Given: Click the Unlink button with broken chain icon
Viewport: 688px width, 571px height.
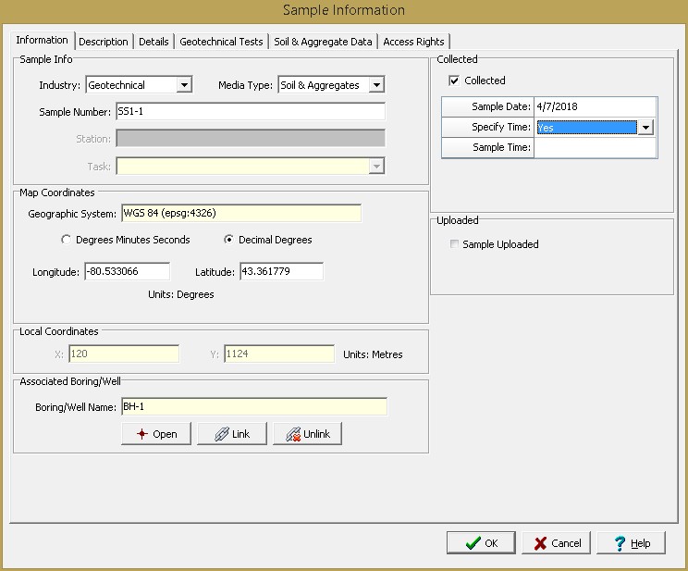Looking at the screenshot, I should (x=308, y=434).
